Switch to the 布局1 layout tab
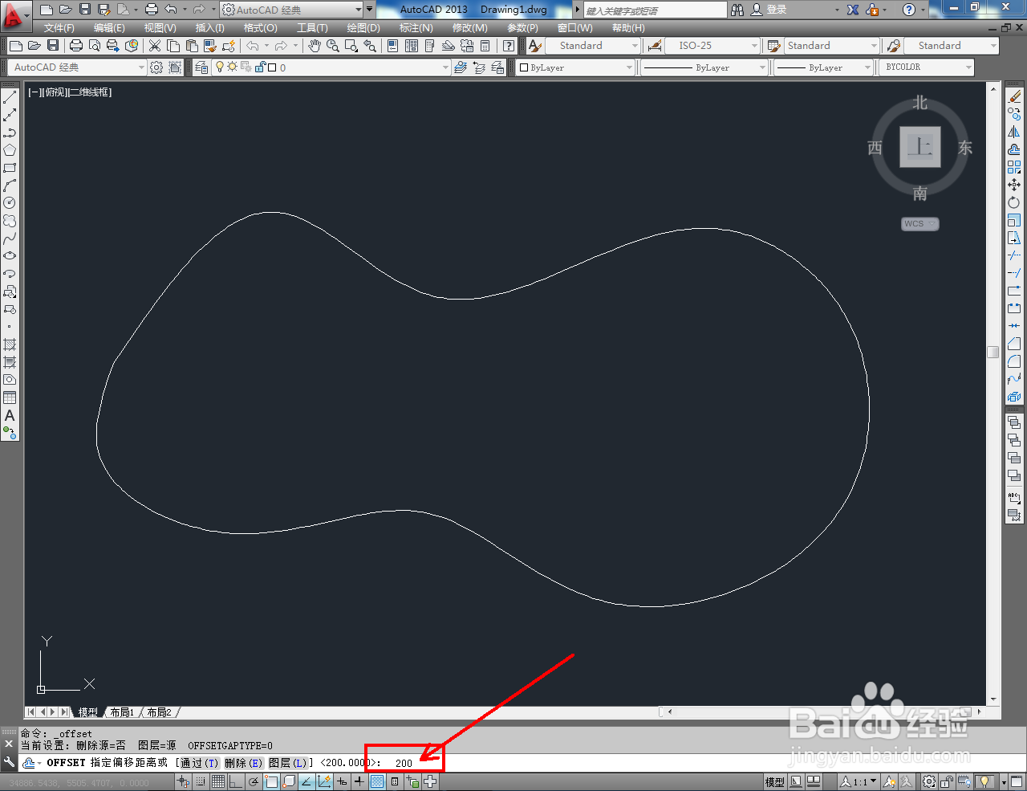This screenshot has height=791, width=1027. (122, 712)
